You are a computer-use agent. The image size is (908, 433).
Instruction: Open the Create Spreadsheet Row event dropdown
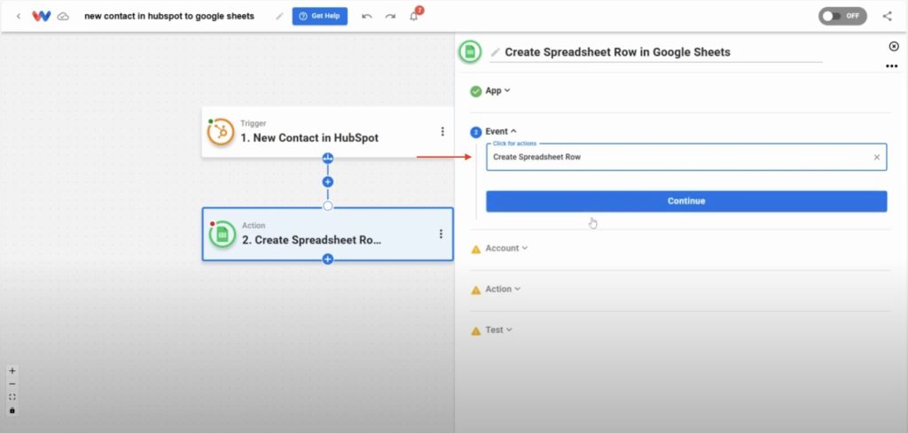click(686, 158)
